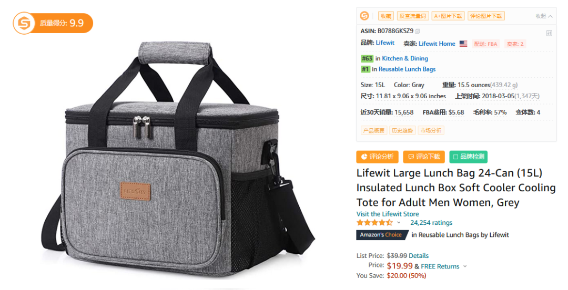The width and height of the screenshot is (568, 290).
Task: Click the orange S logo in the plugin panel
Action: coord(364,16)
